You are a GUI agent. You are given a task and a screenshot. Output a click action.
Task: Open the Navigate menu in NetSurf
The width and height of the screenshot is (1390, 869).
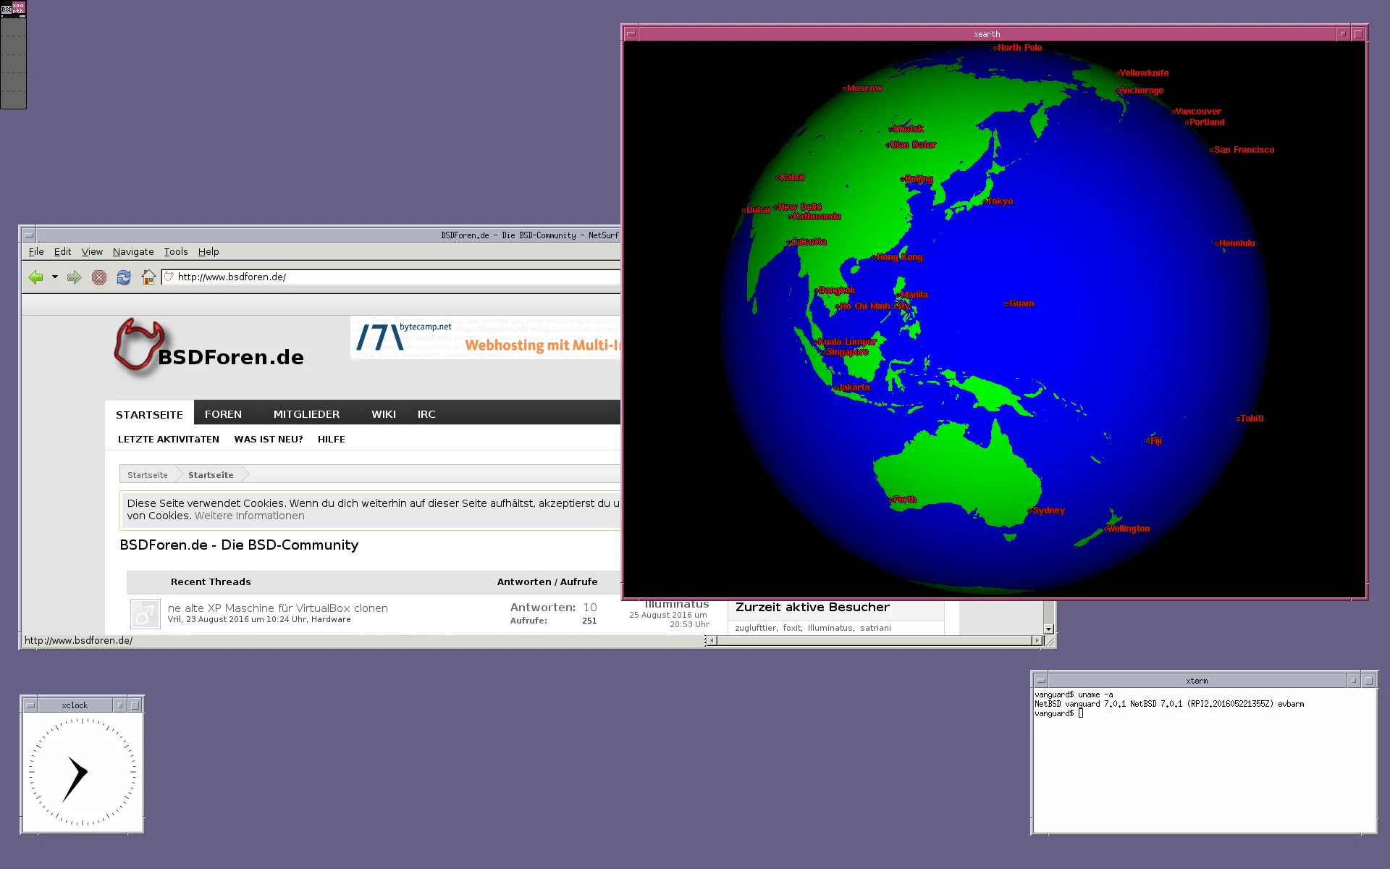point(133,251)
